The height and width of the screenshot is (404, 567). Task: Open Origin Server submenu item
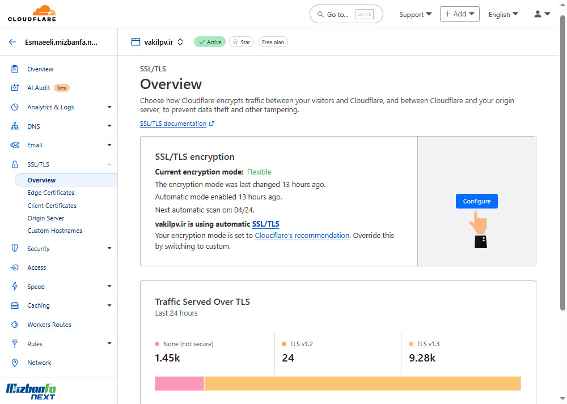tap(46, 218)
